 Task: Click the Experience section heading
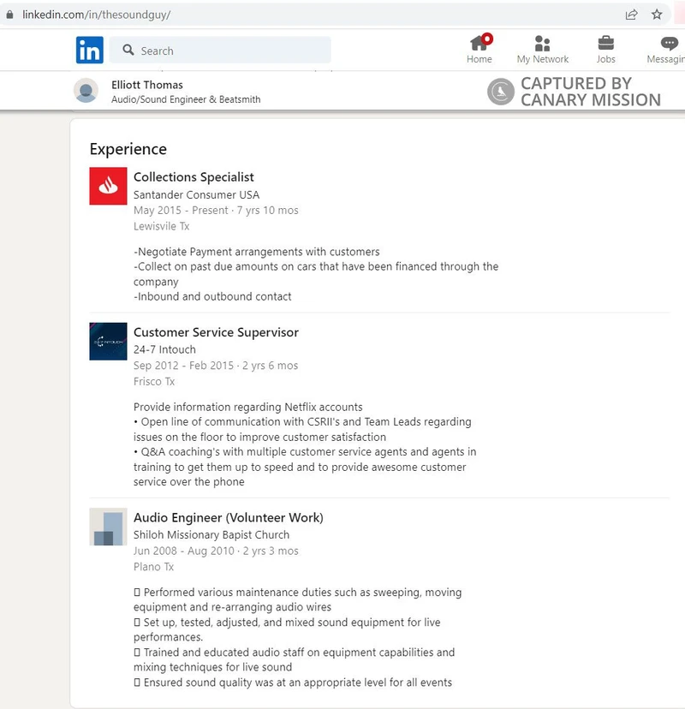click(128, 149)
